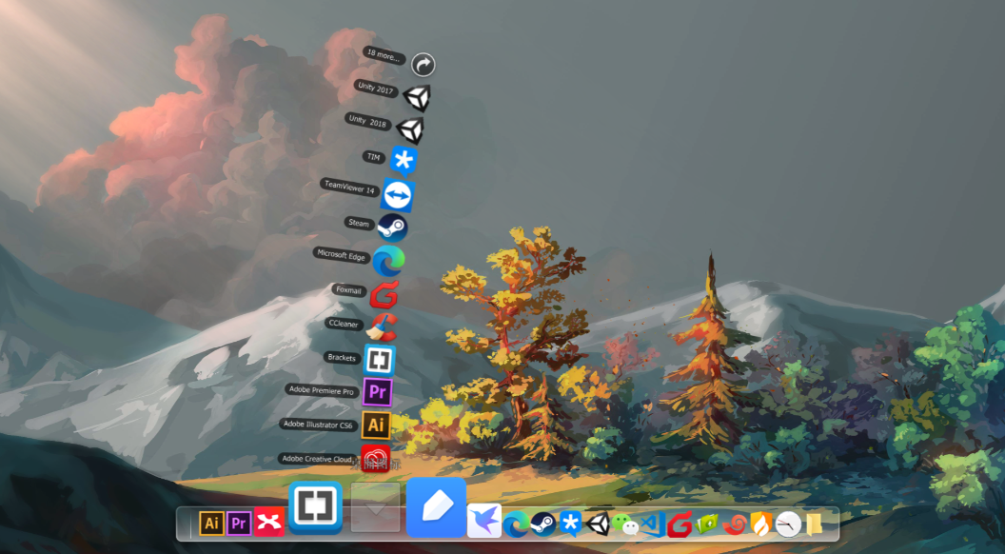Click the Unity cube icon in the dock
This screenshot has height=554, width=1005.
pyautogui.click(x=598, y=524)
